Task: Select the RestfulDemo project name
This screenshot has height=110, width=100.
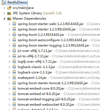Action: point(17,2)
